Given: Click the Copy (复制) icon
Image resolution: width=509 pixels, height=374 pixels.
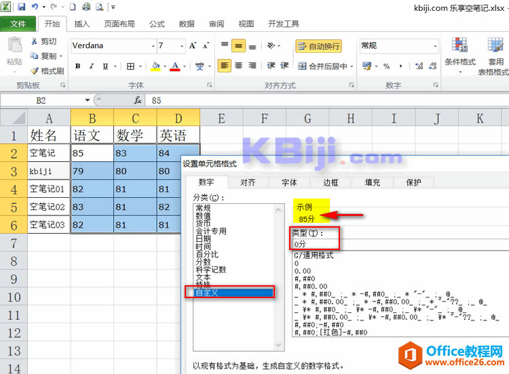Looking at the screenshot, I should (35, 56).
